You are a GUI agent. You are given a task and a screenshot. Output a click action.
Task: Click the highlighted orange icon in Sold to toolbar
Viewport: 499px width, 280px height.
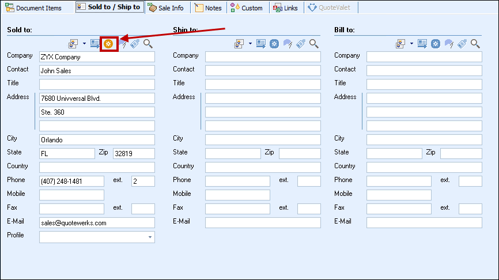coord(109,44)
